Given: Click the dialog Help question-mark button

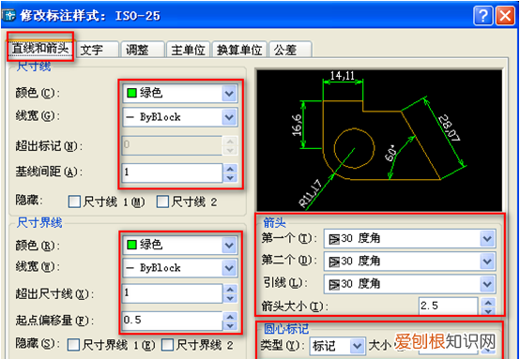Looking at the screenshot, I should (x=482, y=16).
